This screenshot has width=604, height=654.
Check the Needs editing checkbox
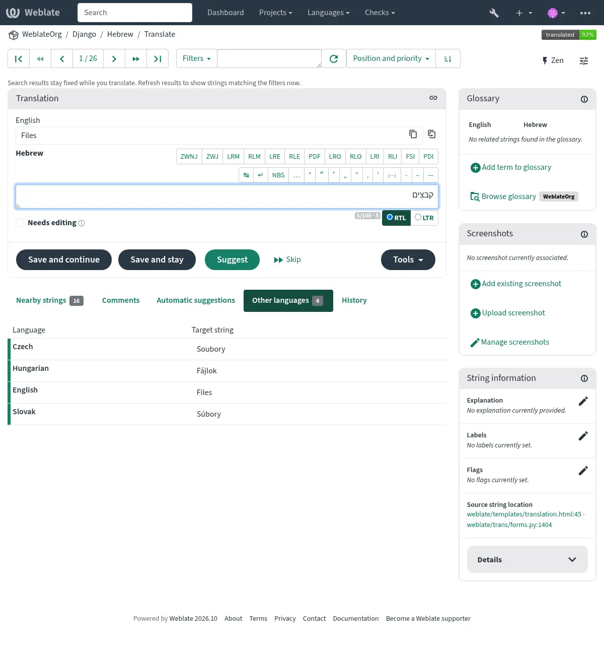pyautogui.click(x=20, y=223)
